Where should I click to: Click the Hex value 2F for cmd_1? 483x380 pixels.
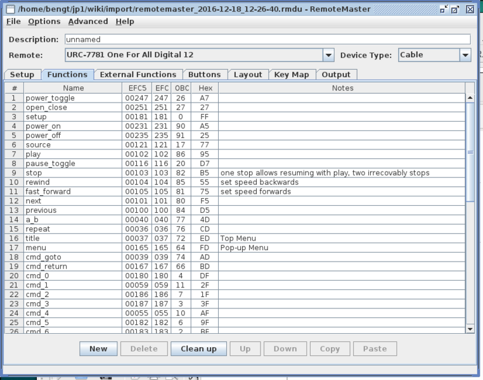pyautogui.click(x=205, y=285)
